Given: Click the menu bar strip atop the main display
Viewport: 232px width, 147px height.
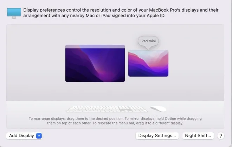Looking at the screenshot, I should tap(95, 46).
